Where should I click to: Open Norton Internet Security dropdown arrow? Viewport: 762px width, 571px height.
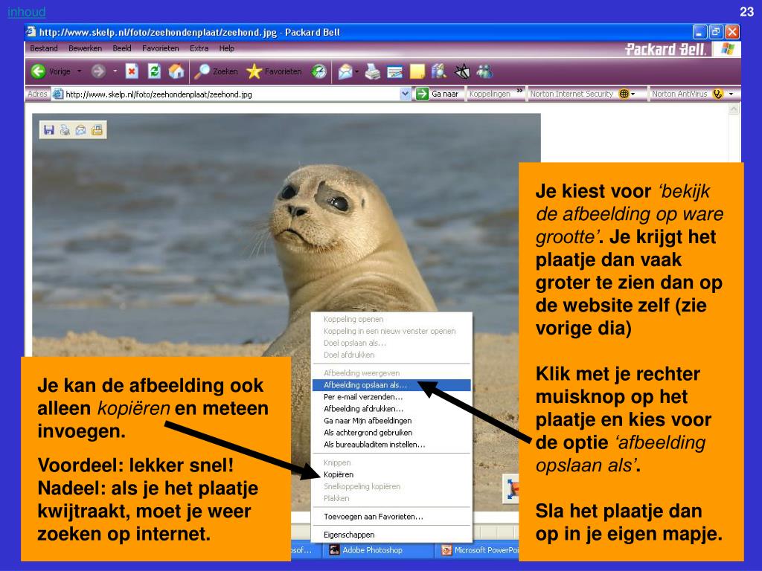tap(633, 94)
